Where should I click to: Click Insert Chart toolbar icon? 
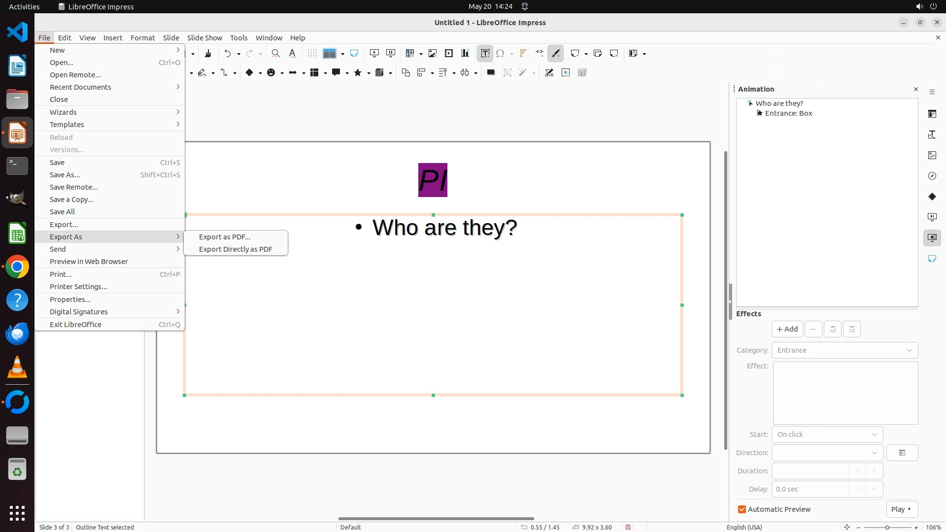coord(465,53)
